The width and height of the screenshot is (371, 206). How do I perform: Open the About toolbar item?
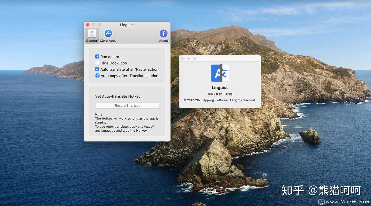[163, 36]
